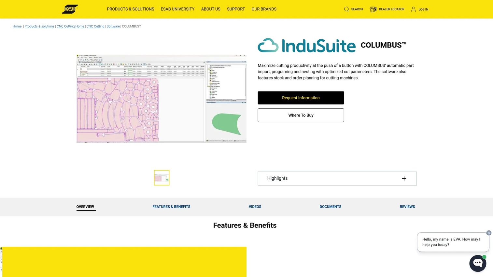Click the SEARCH label in header
Screen dimensions: 493x277
click(x=357, y=9)
